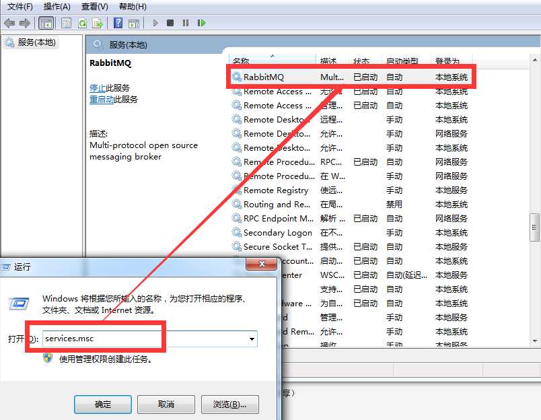
Task: Click the 停止 link for RabbitMQ
Action: pyautogui.click(x=98, y=88)
